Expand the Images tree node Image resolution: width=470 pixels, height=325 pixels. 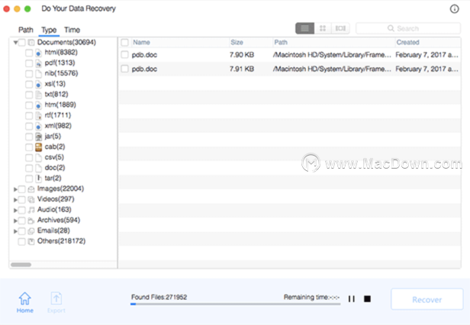coord(15,189)
